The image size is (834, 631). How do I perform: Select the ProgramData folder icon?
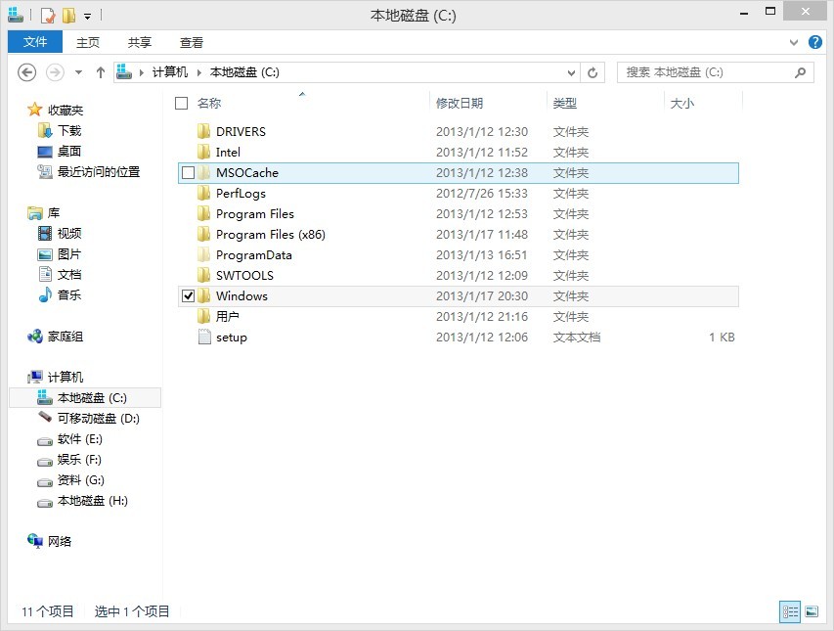(x=203, y=255)
